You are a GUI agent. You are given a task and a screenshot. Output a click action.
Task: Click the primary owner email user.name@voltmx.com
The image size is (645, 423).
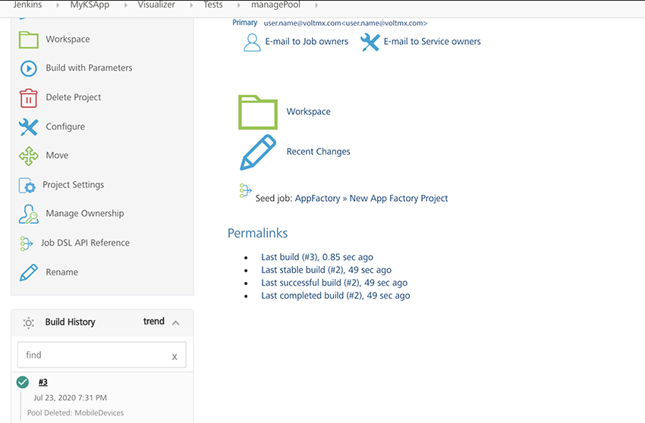point(345,23)
